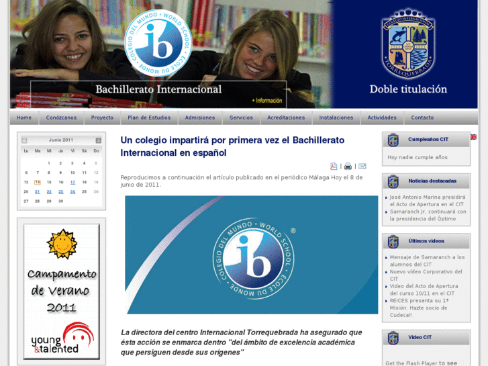Click the crest icon beside Noticias destacadas
Viewport: 488px width, 366px height.
(393, 181)
